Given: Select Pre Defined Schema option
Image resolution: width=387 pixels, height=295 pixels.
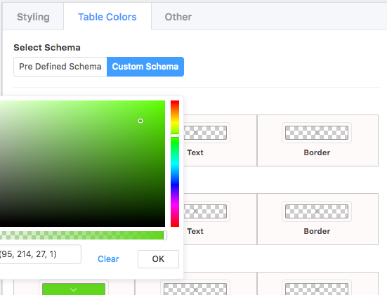Looking at the screenshot, I should [60, 67].
